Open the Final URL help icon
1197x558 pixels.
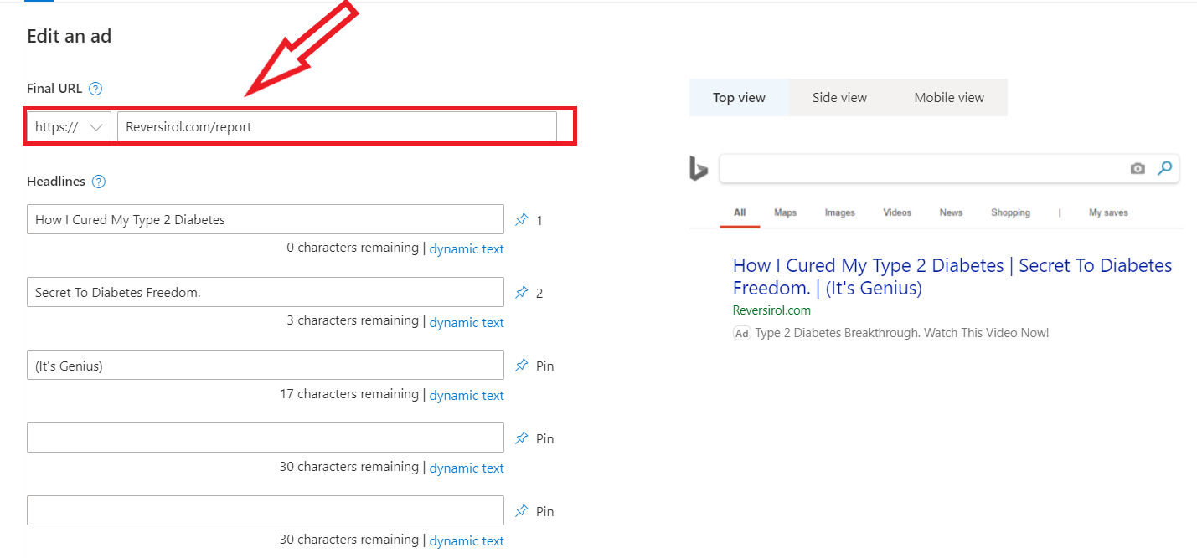click(95, 89)
